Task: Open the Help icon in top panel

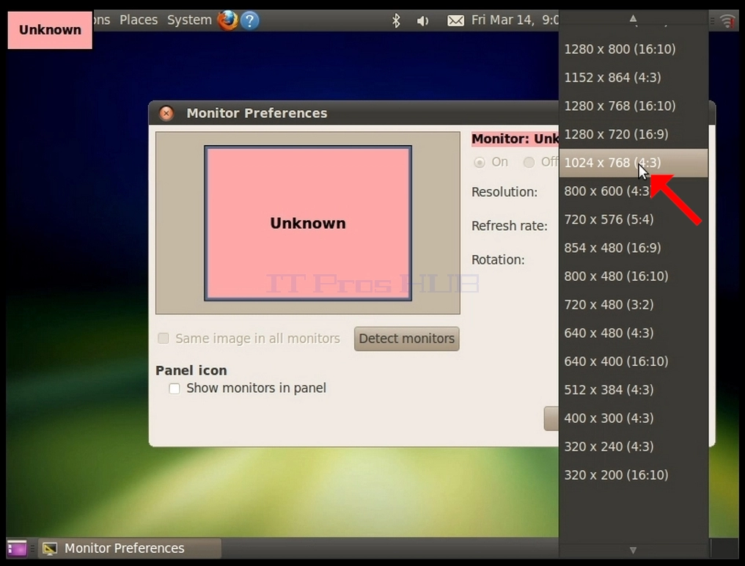Action: pos(250,21)
